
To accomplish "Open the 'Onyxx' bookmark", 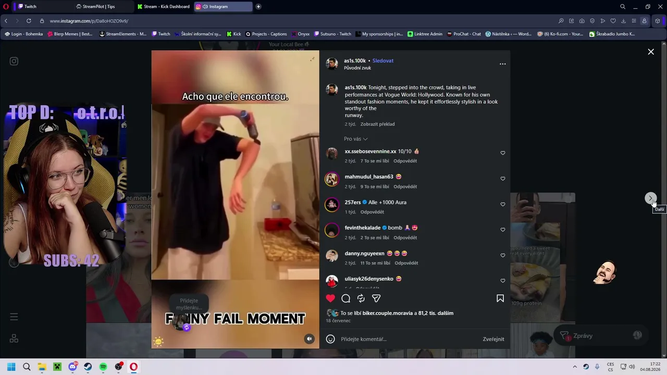I will 300,34.
